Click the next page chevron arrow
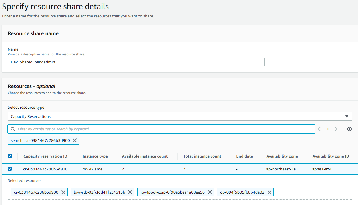 pos(336,129)
